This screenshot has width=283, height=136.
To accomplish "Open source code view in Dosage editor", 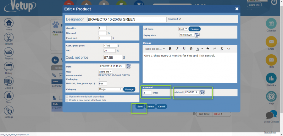I will point(229,49).
